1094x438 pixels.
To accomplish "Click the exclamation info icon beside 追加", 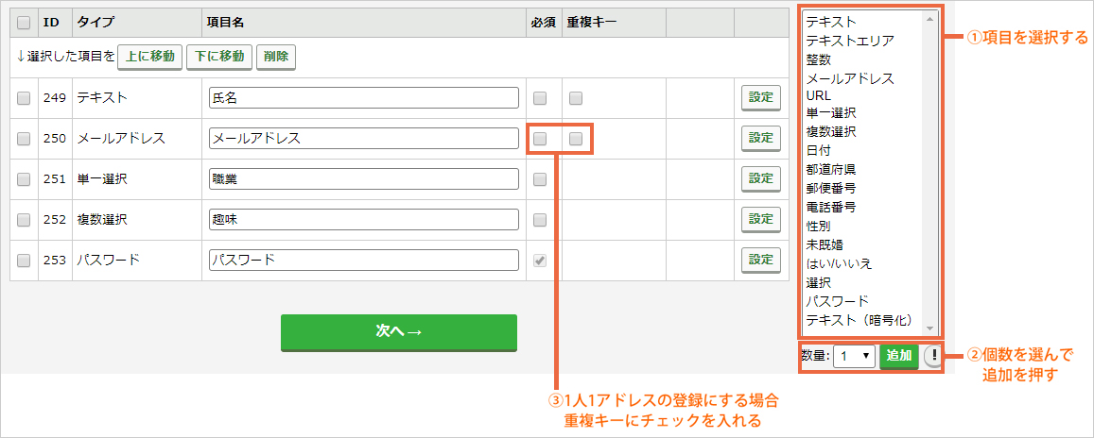I will [x=932, y=355].
